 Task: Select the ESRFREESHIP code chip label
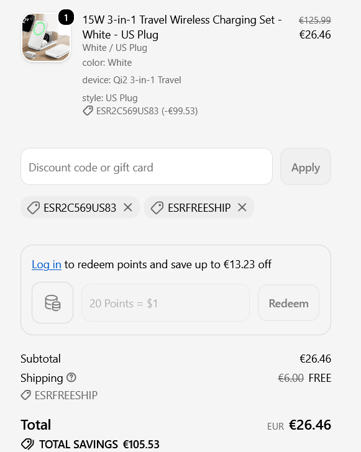click(199, 207)
